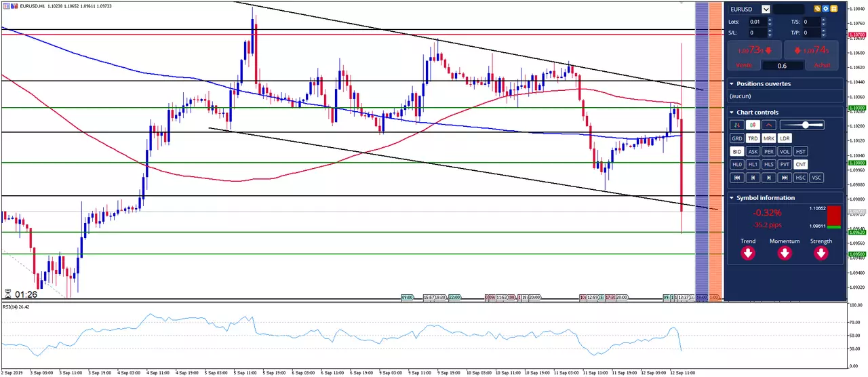Click the T/S stepper arrows
The width and height of the screenshot is (868, 377).
click(x=823, y=22)
